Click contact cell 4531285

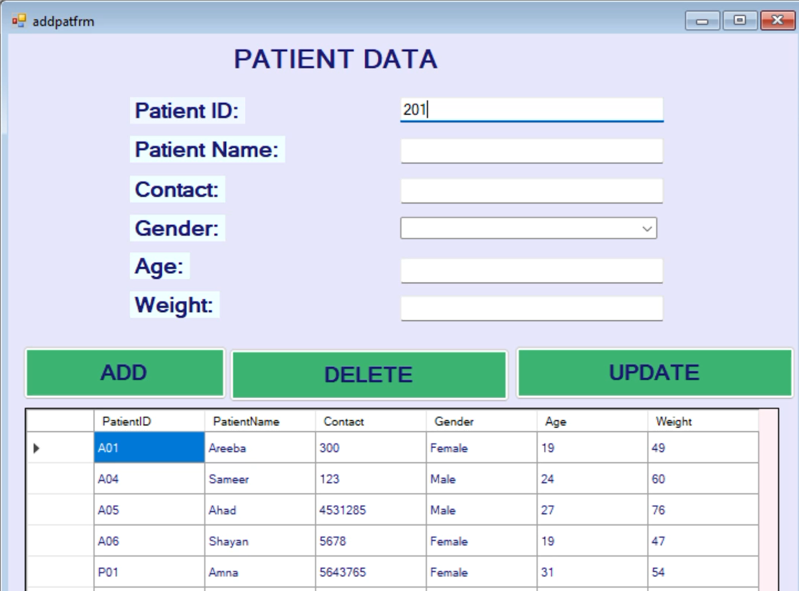tap(371, 510)
